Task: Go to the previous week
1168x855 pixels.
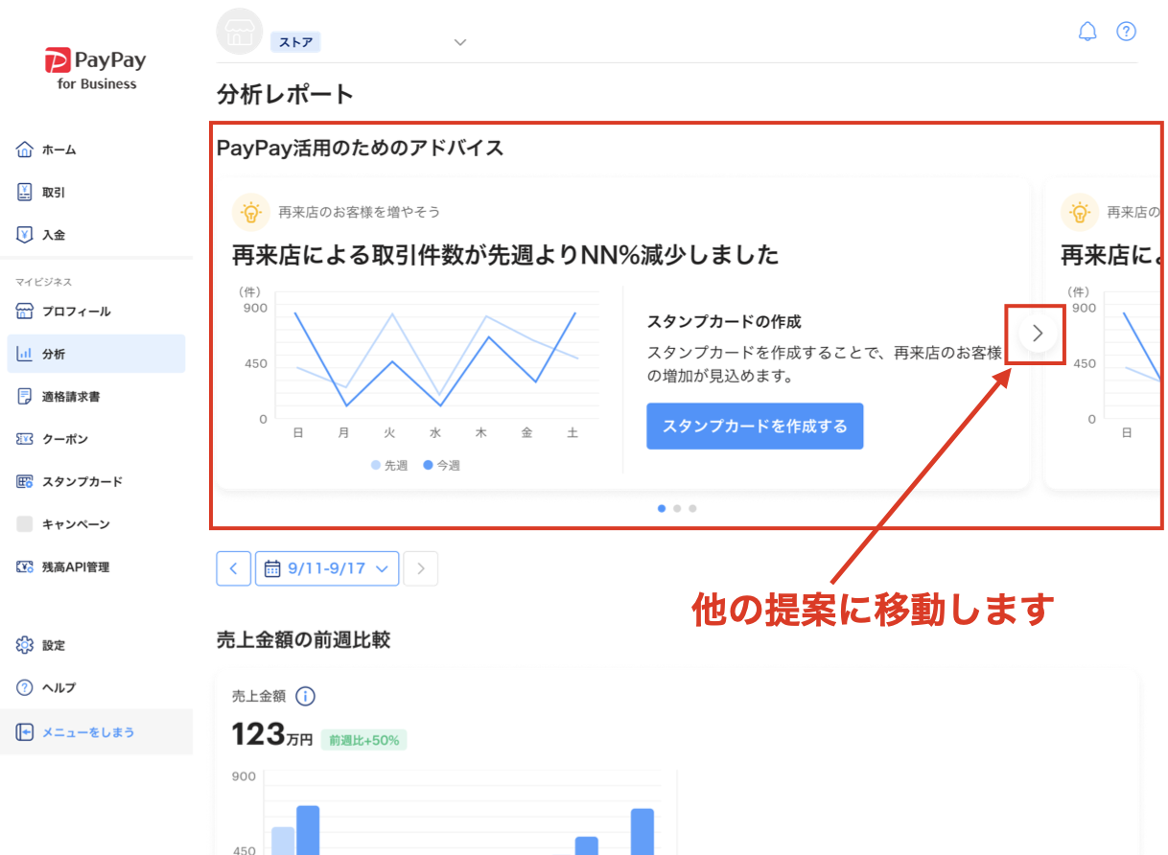Action: (x=234, y=568)
